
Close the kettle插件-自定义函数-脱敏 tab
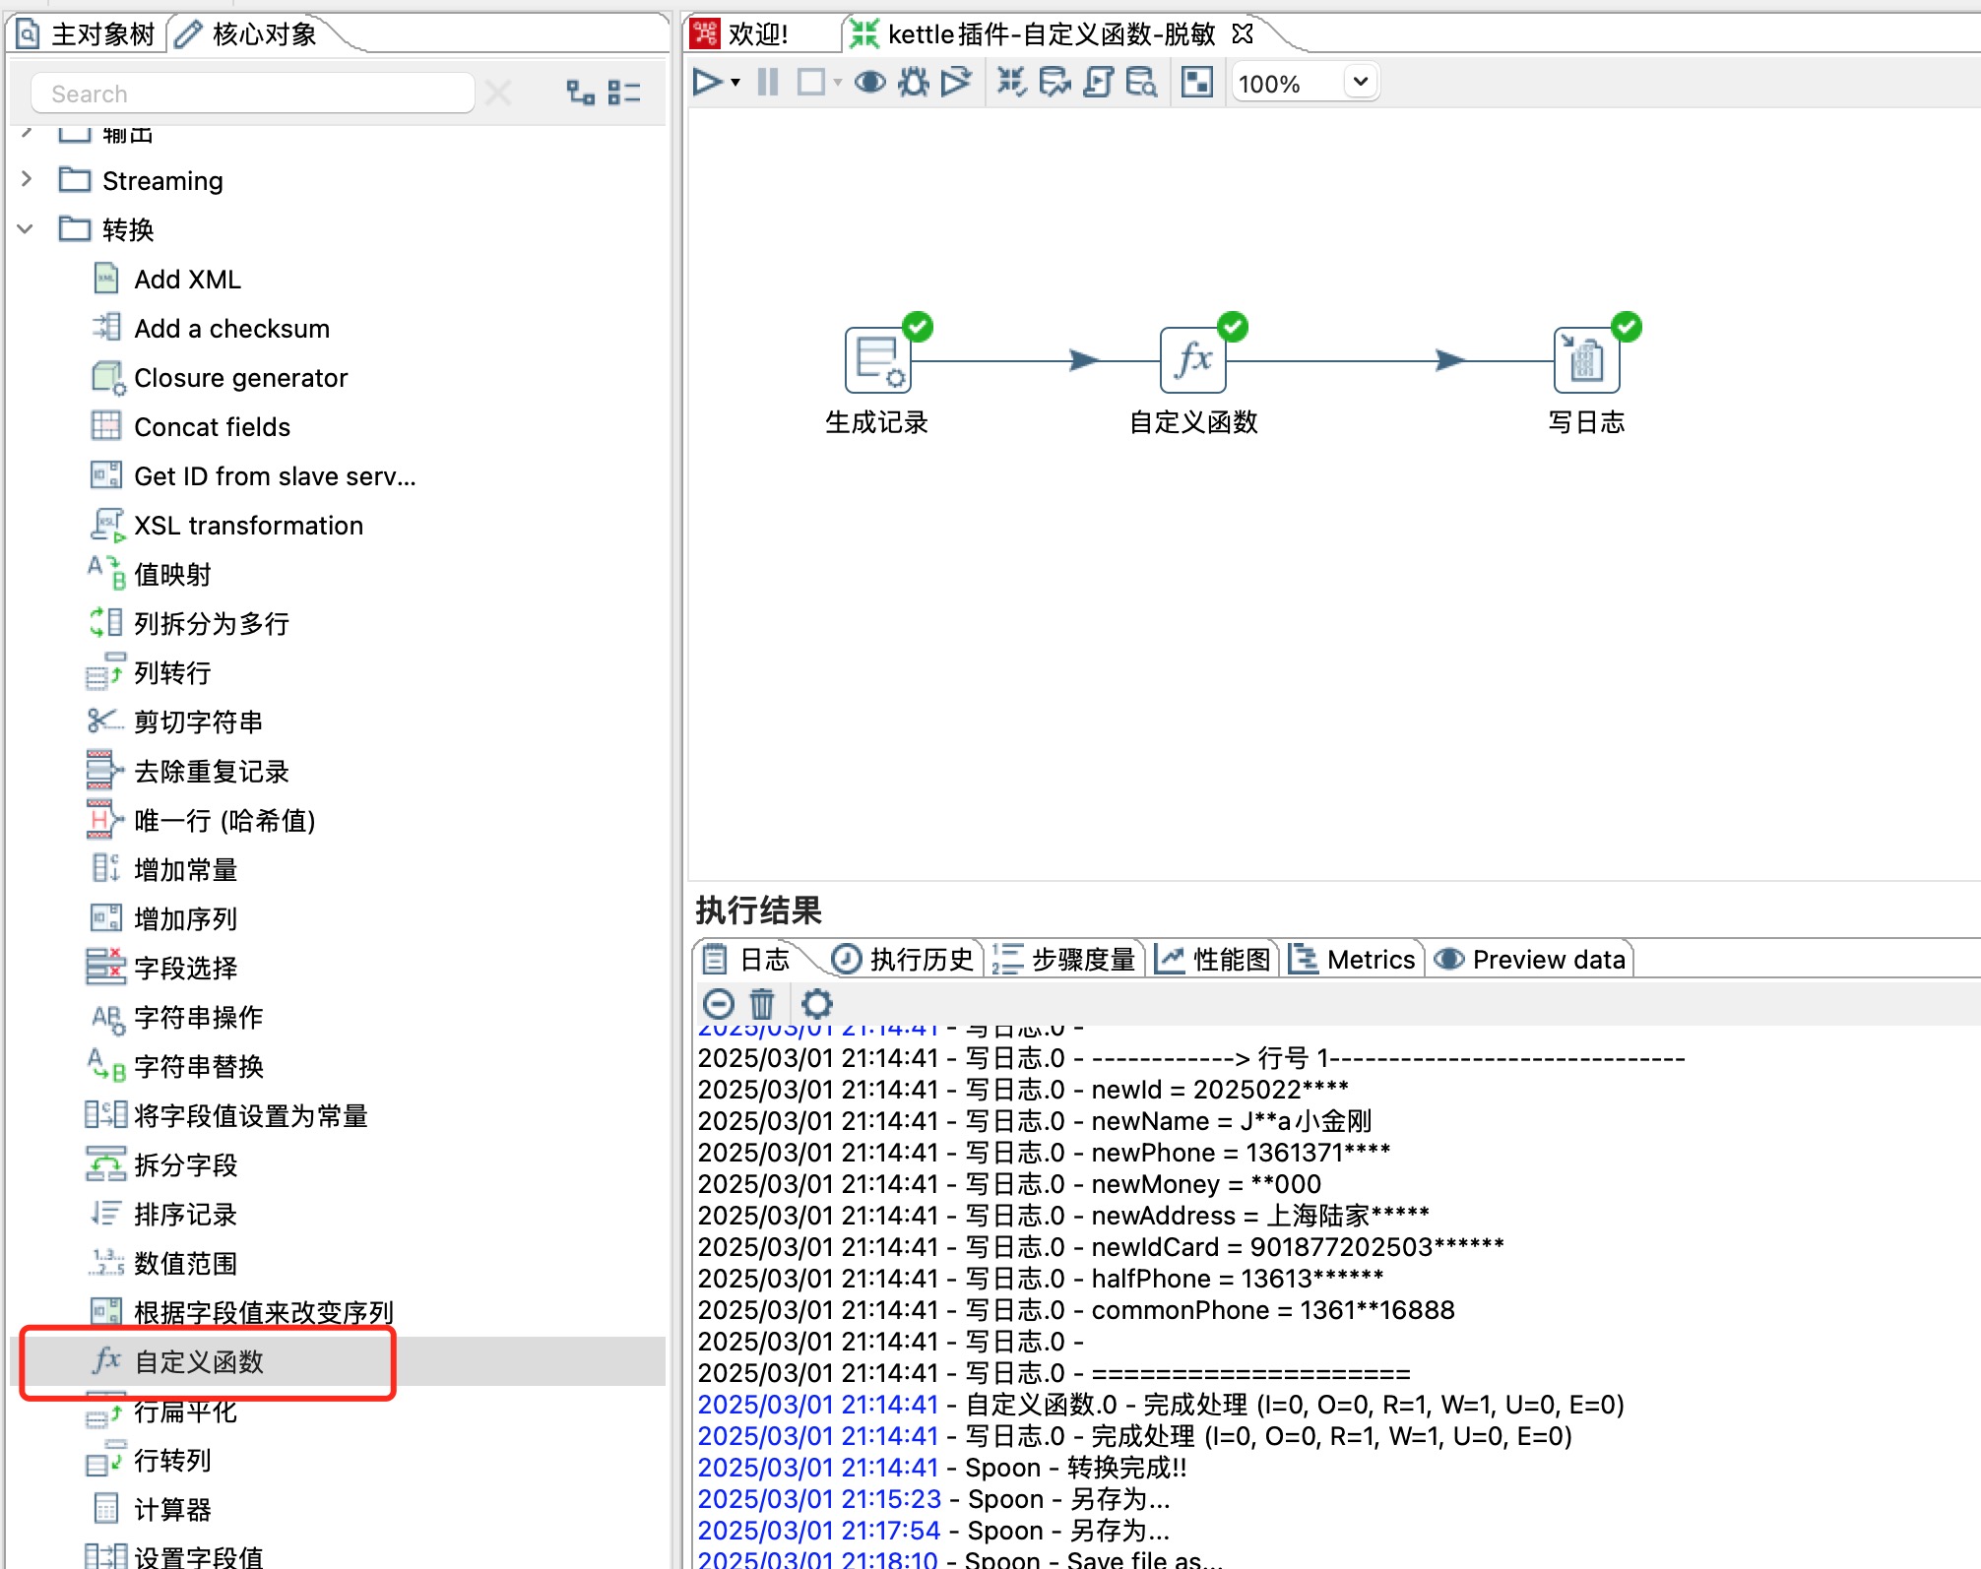(x=1243, y=33)
